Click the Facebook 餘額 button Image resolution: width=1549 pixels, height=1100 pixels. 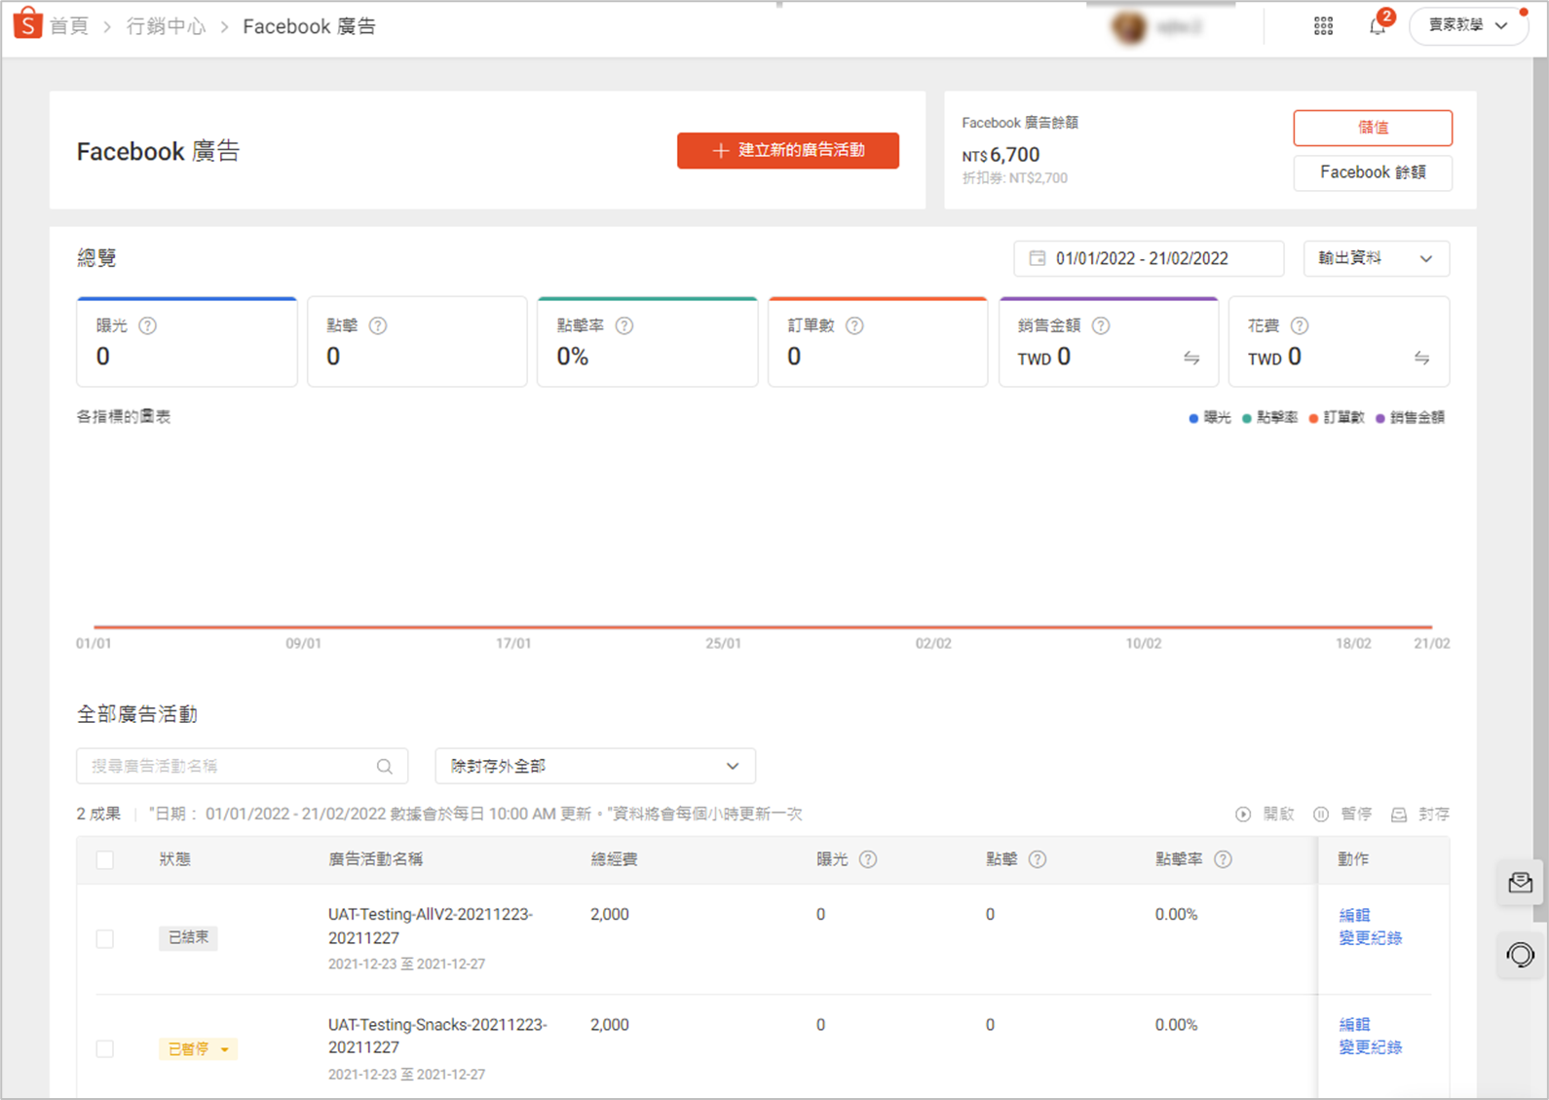pyautogui.click(x=1373, y=172)
